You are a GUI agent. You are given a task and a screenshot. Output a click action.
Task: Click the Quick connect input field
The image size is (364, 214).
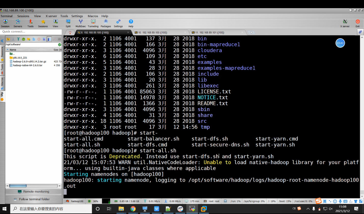click(31, 32)
